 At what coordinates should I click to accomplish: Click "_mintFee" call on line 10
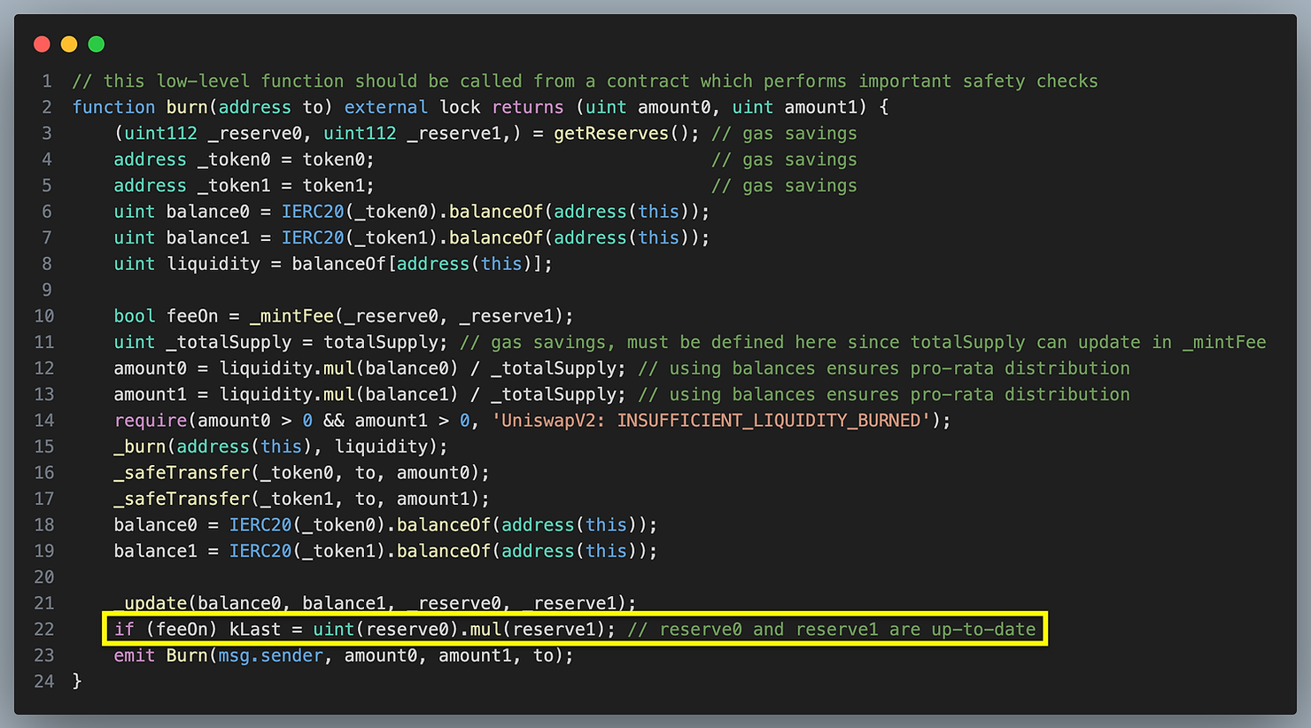pyautogui.click(x=291, y=316)
